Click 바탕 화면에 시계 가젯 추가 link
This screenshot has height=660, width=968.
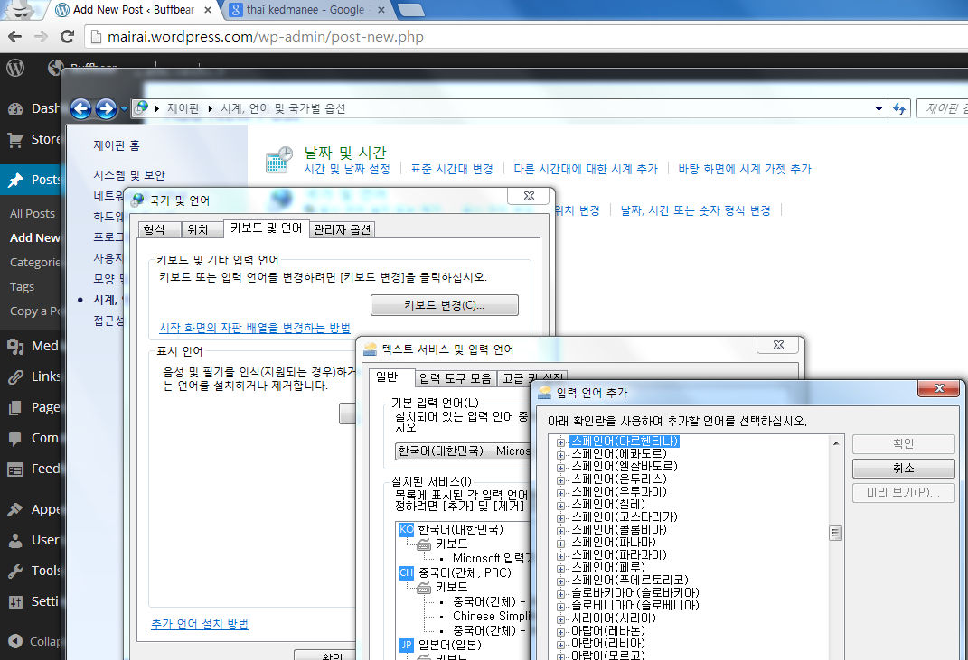[745, 169]
